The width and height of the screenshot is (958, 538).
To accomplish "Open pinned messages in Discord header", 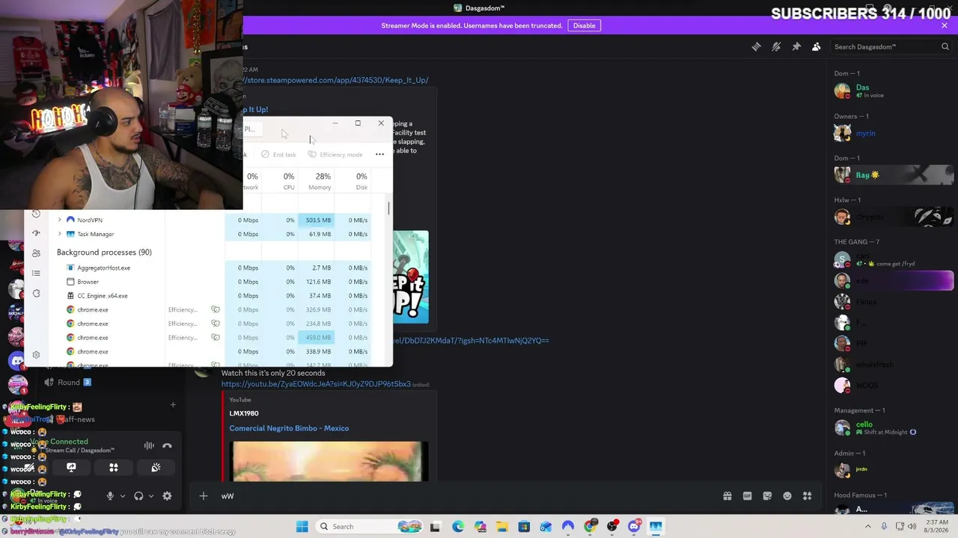I will [x=796, y=46].
